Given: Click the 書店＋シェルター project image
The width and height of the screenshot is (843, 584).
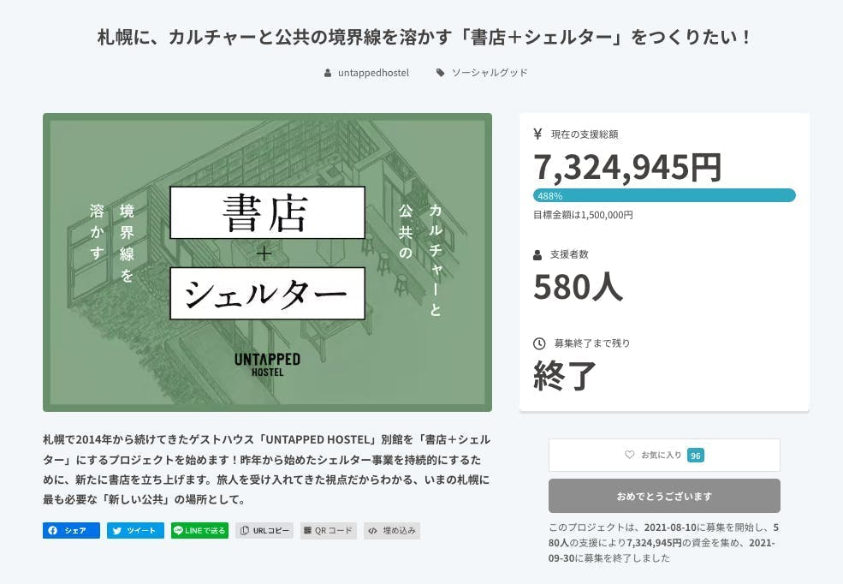Looking at the screenshot, I should coord(267,262).
